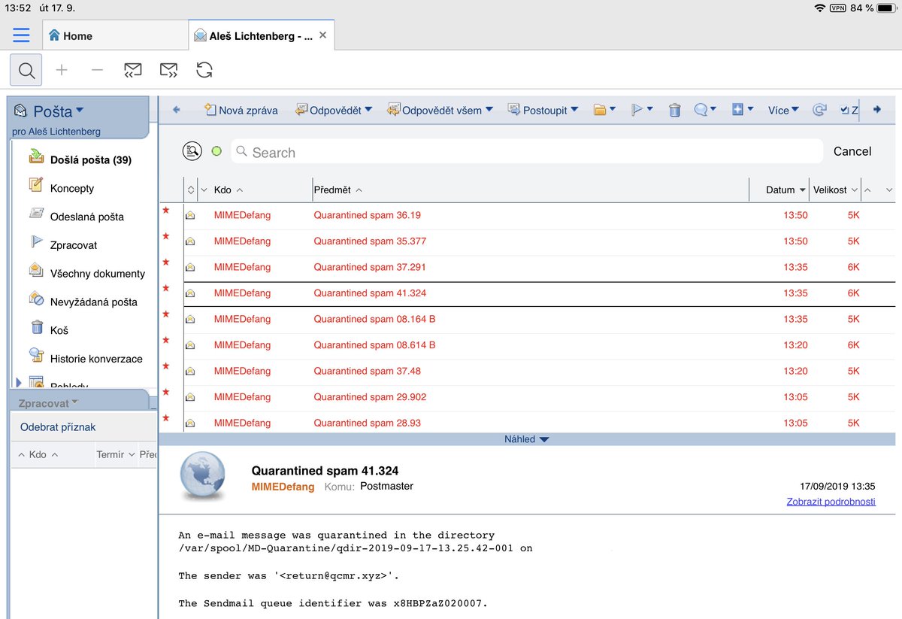Click the sort arrows column header icon

pos(191,190)
